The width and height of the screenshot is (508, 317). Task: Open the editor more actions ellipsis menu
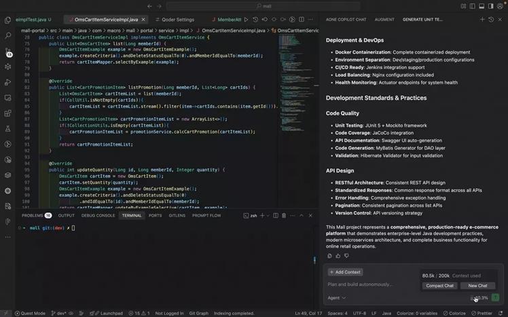[312, 20]
